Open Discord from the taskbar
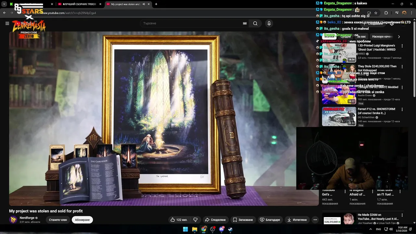 (x=222, y=229)
